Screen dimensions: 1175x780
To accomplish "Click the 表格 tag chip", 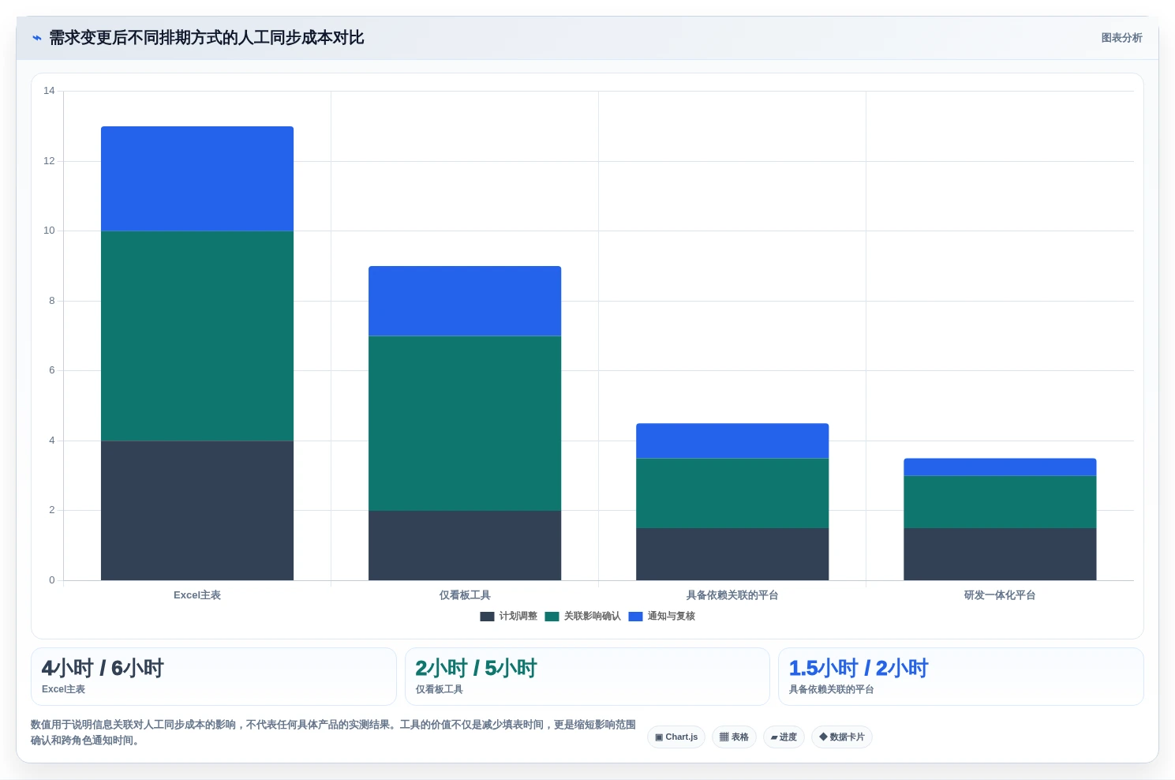I will tap(734, 737).
